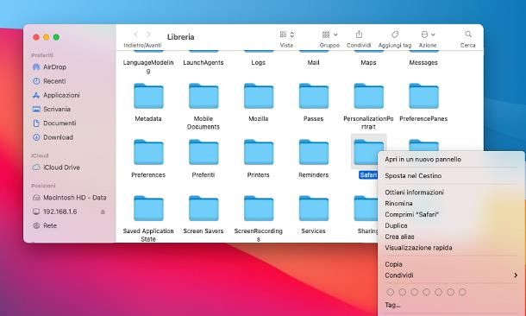Select the Metadata folder

coord(148,96)
